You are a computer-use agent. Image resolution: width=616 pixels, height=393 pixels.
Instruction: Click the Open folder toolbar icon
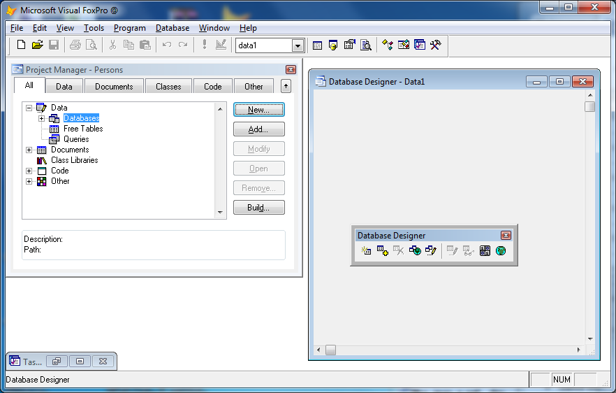tap(37, 45)
